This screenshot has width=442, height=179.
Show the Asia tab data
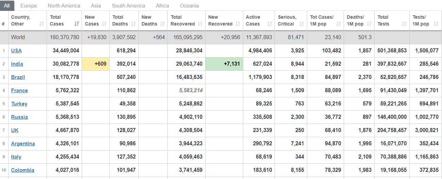96,6
